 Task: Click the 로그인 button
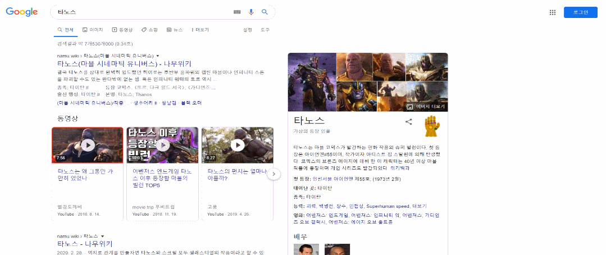[x=581, y=12]
